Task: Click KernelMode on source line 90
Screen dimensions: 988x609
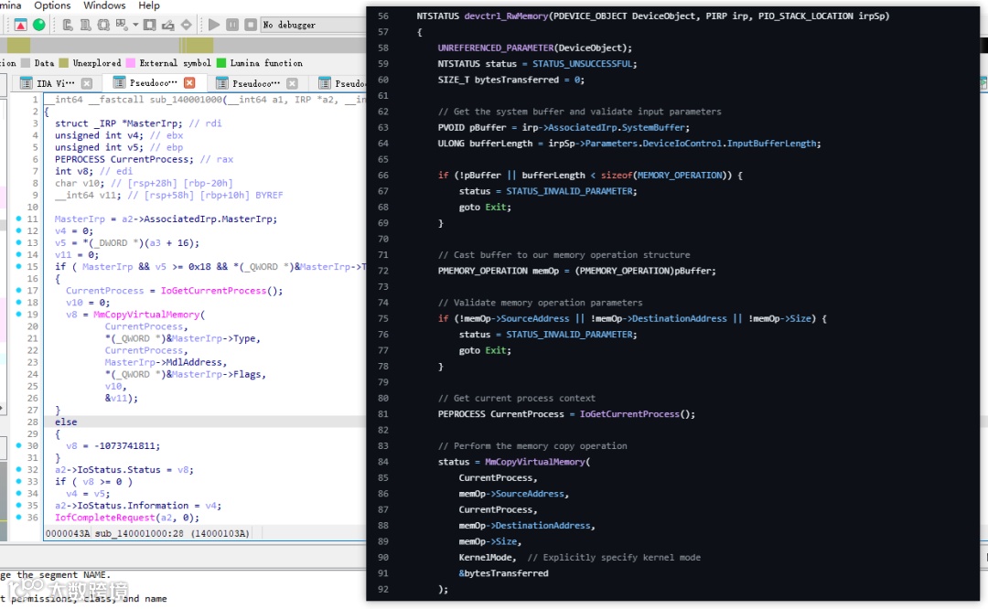Action: point(486,558)
